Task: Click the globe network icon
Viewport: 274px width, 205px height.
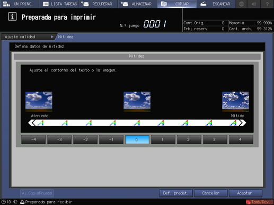Action: 241,4
